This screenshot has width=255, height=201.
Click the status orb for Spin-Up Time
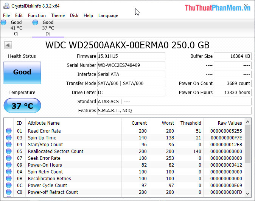click(9, 138)
